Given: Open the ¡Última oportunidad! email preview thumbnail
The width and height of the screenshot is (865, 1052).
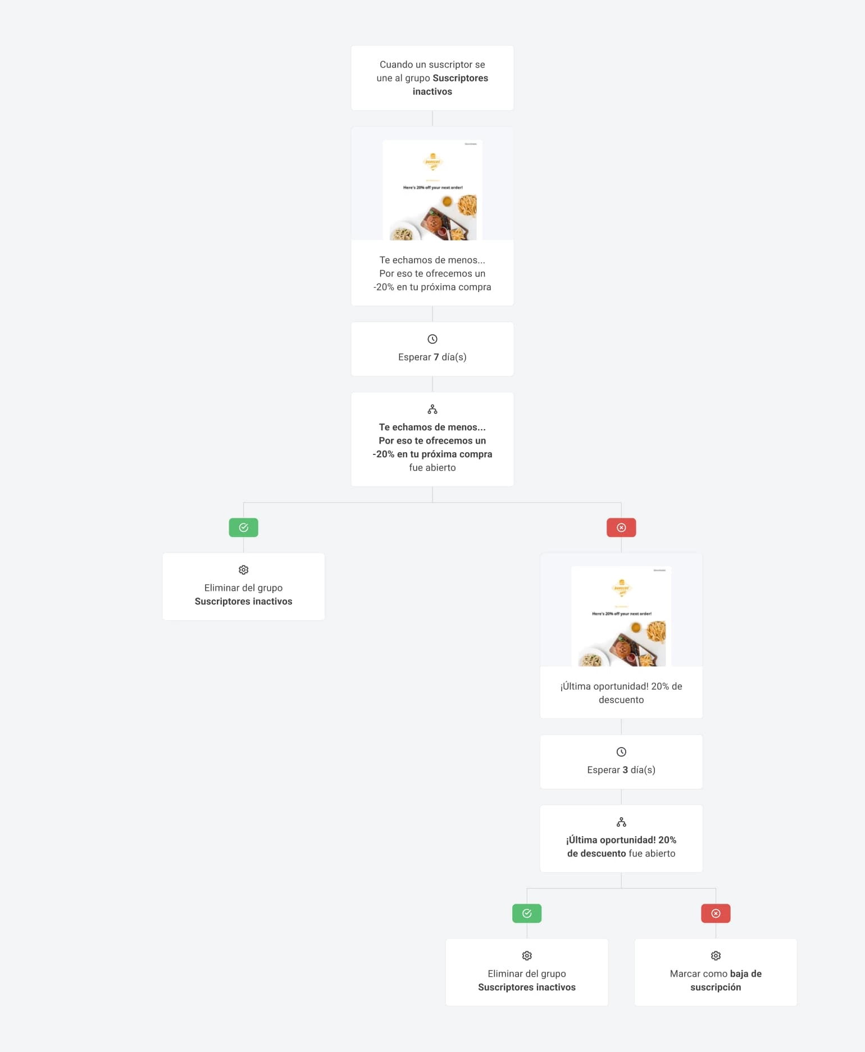Looking at the screenshot, I should point(621,616).
